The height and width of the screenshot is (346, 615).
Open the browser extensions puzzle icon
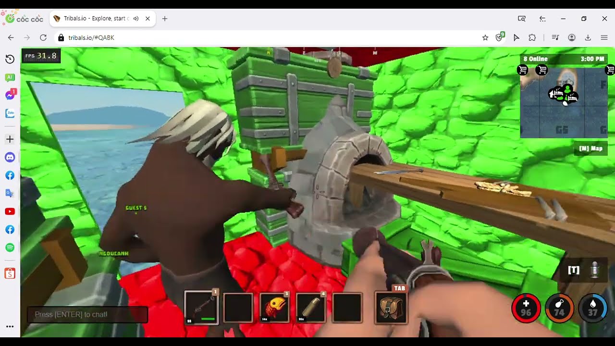[x=532, y=37]
